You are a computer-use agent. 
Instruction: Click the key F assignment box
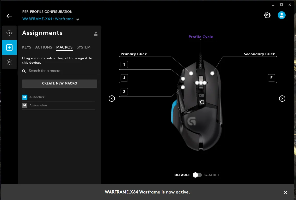tap(272, 78)
